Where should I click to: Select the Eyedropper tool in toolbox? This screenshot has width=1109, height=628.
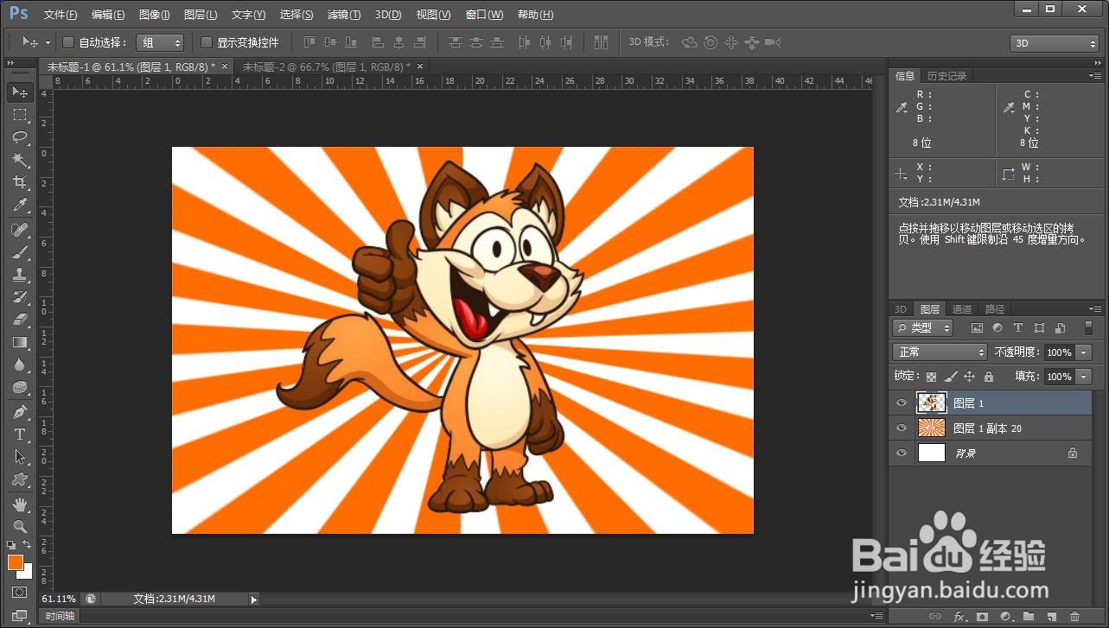20,205
